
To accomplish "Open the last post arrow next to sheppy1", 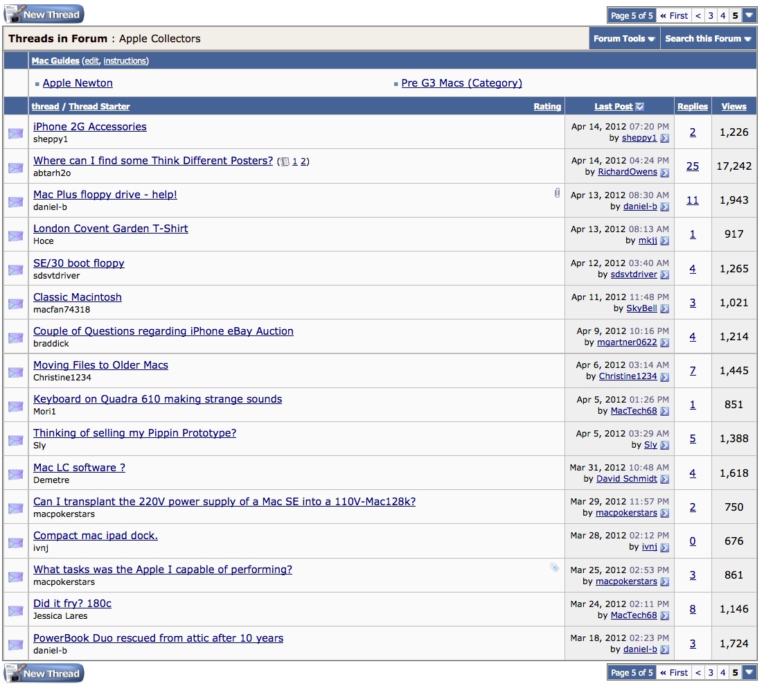I will (x=664, y=138).
